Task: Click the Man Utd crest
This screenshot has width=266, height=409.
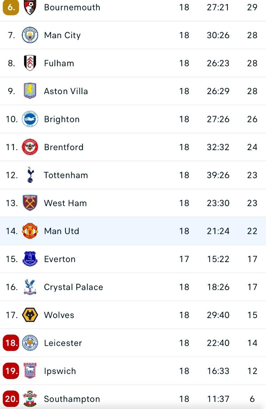Action: [x=30, y=231]
